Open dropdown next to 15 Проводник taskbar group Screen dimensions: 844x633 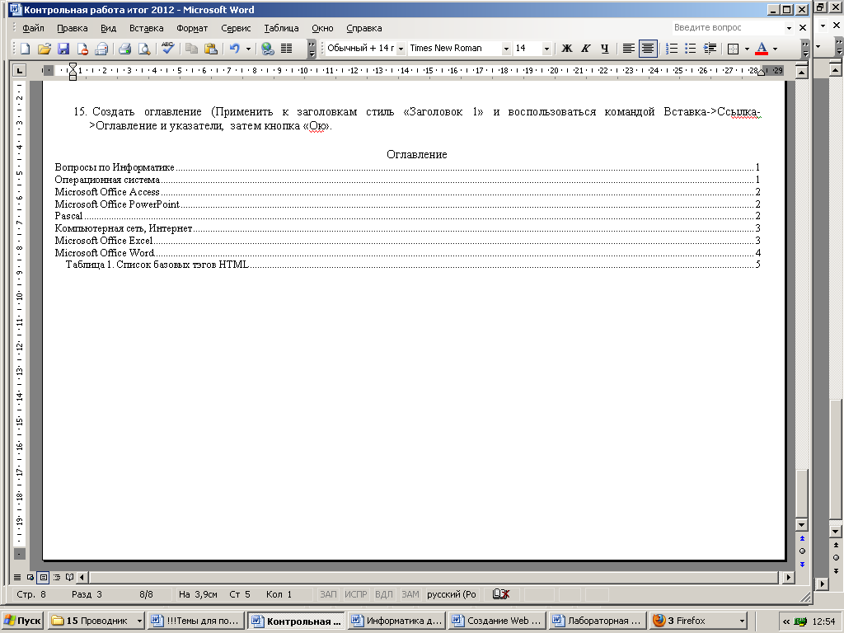[x=138, y=621]
